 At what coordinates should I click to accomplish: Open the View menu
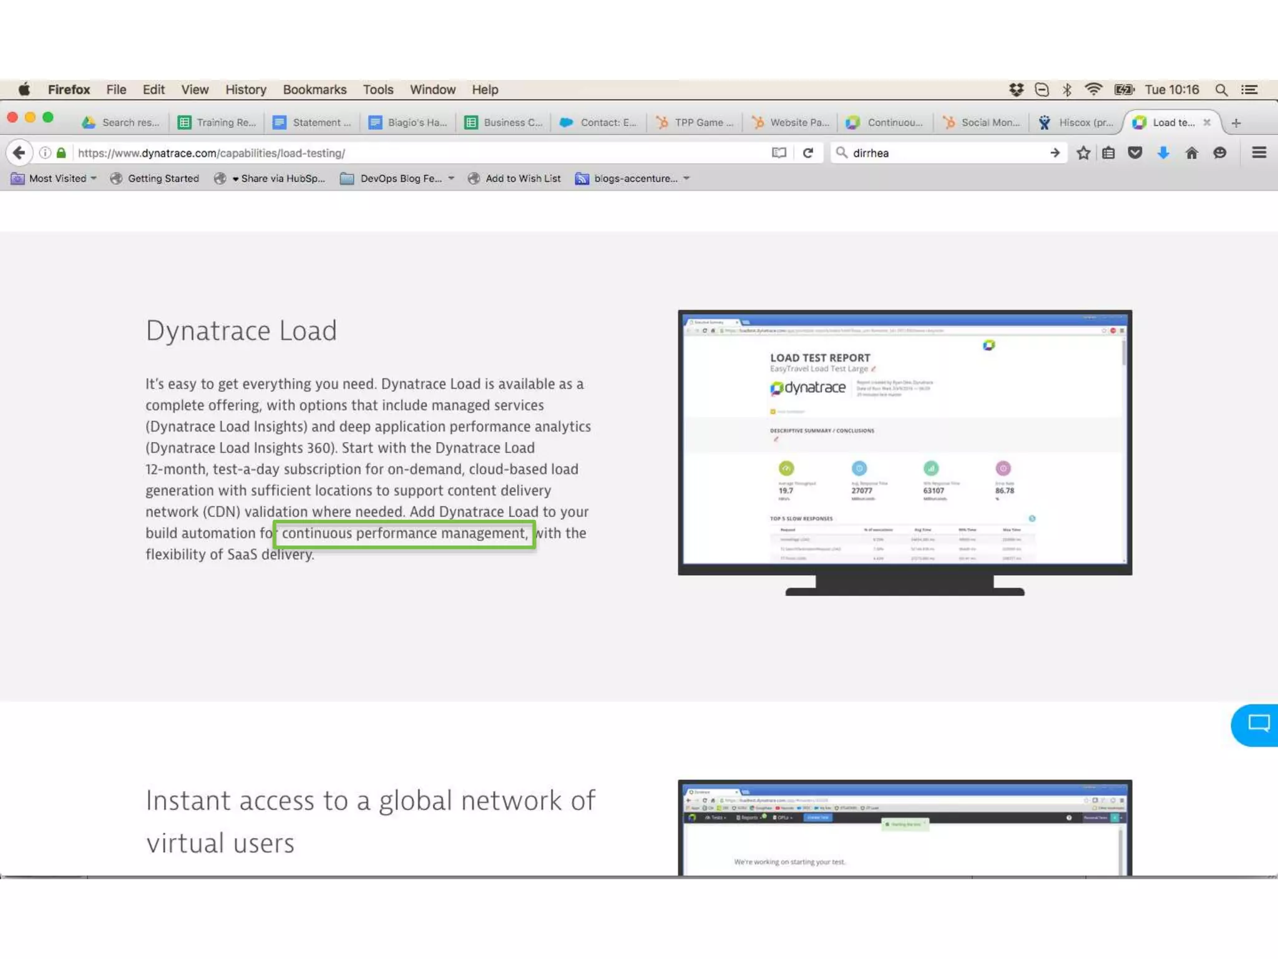[x=195, y=89]
